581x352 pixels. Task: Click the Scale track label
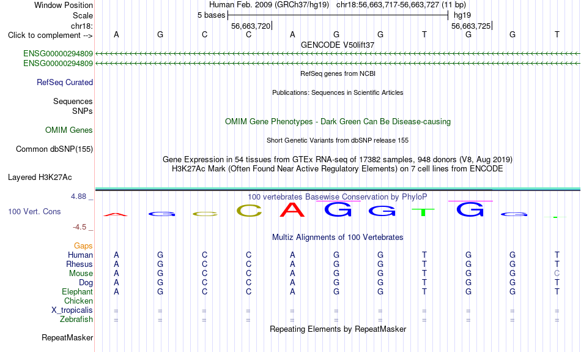tap(83, 15)
